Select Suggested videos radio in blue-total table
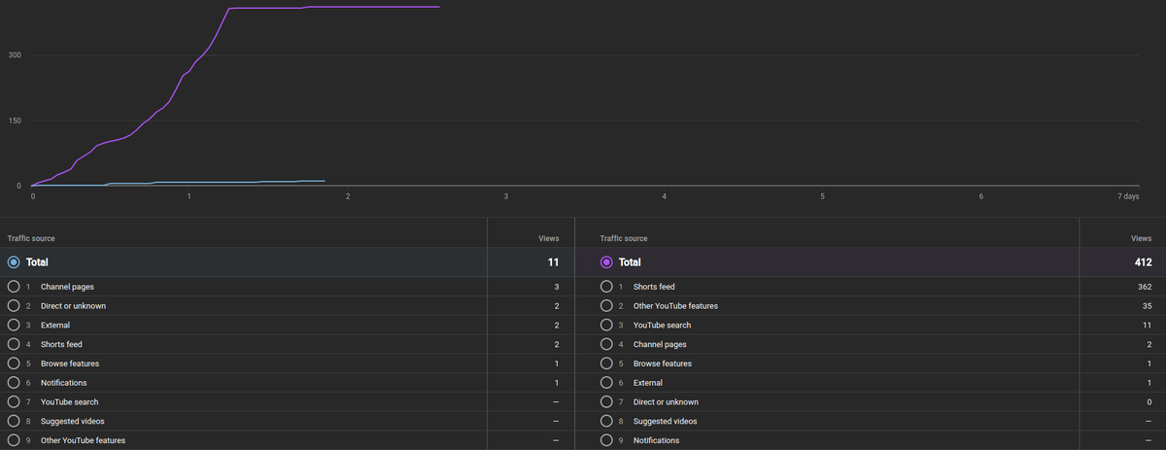This screenshot has height=450, width=1166. point(14,421)
